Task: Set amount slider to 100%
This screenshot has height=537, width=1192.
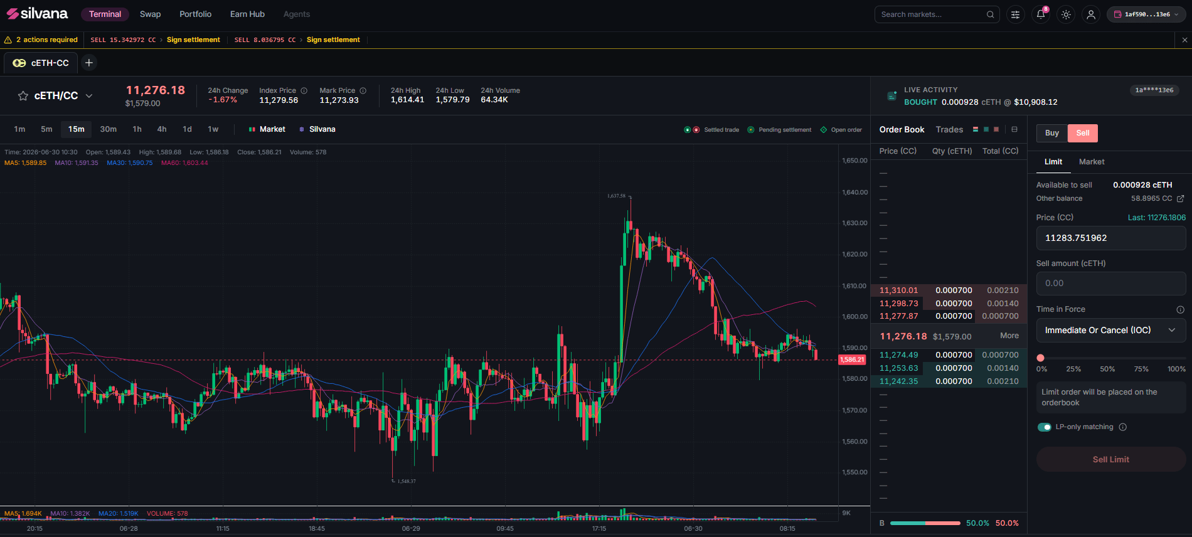Action: pos(1176,369)
